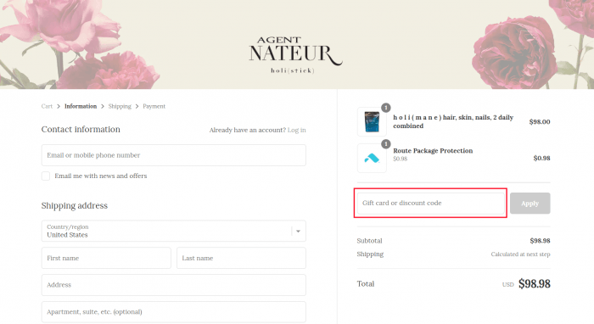Click the Country/region dropdown arrow
The width and height of the screenshot is (594, 324).
[x=298, y=231]
